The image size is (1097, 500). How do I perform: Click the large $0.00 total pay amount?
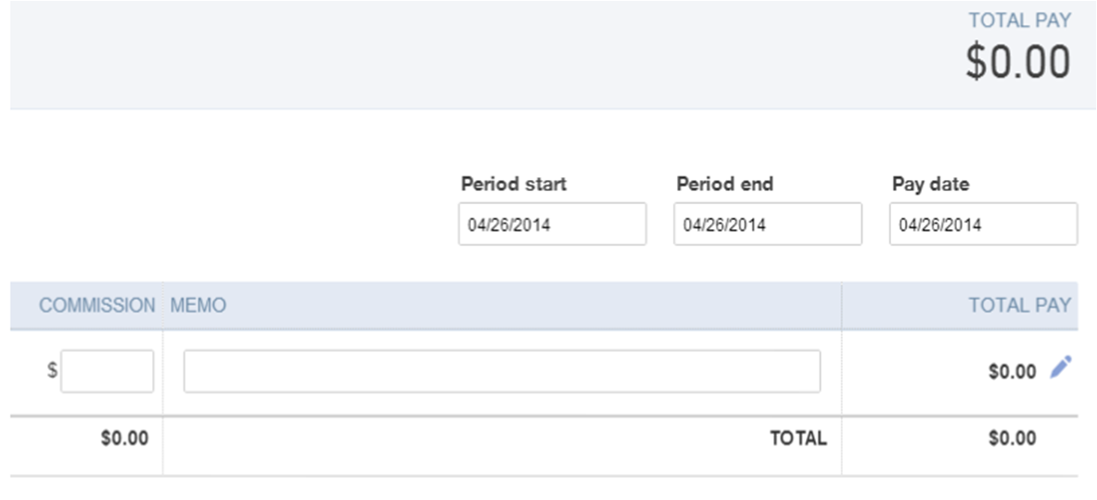[1018, 61]
